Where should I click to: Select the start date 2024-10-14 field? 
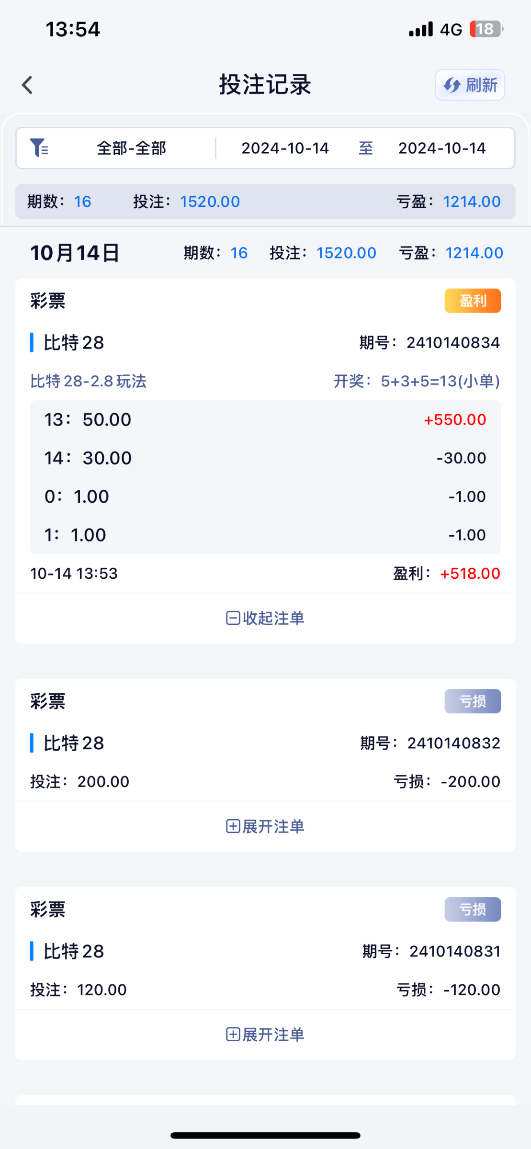(285, 148)
